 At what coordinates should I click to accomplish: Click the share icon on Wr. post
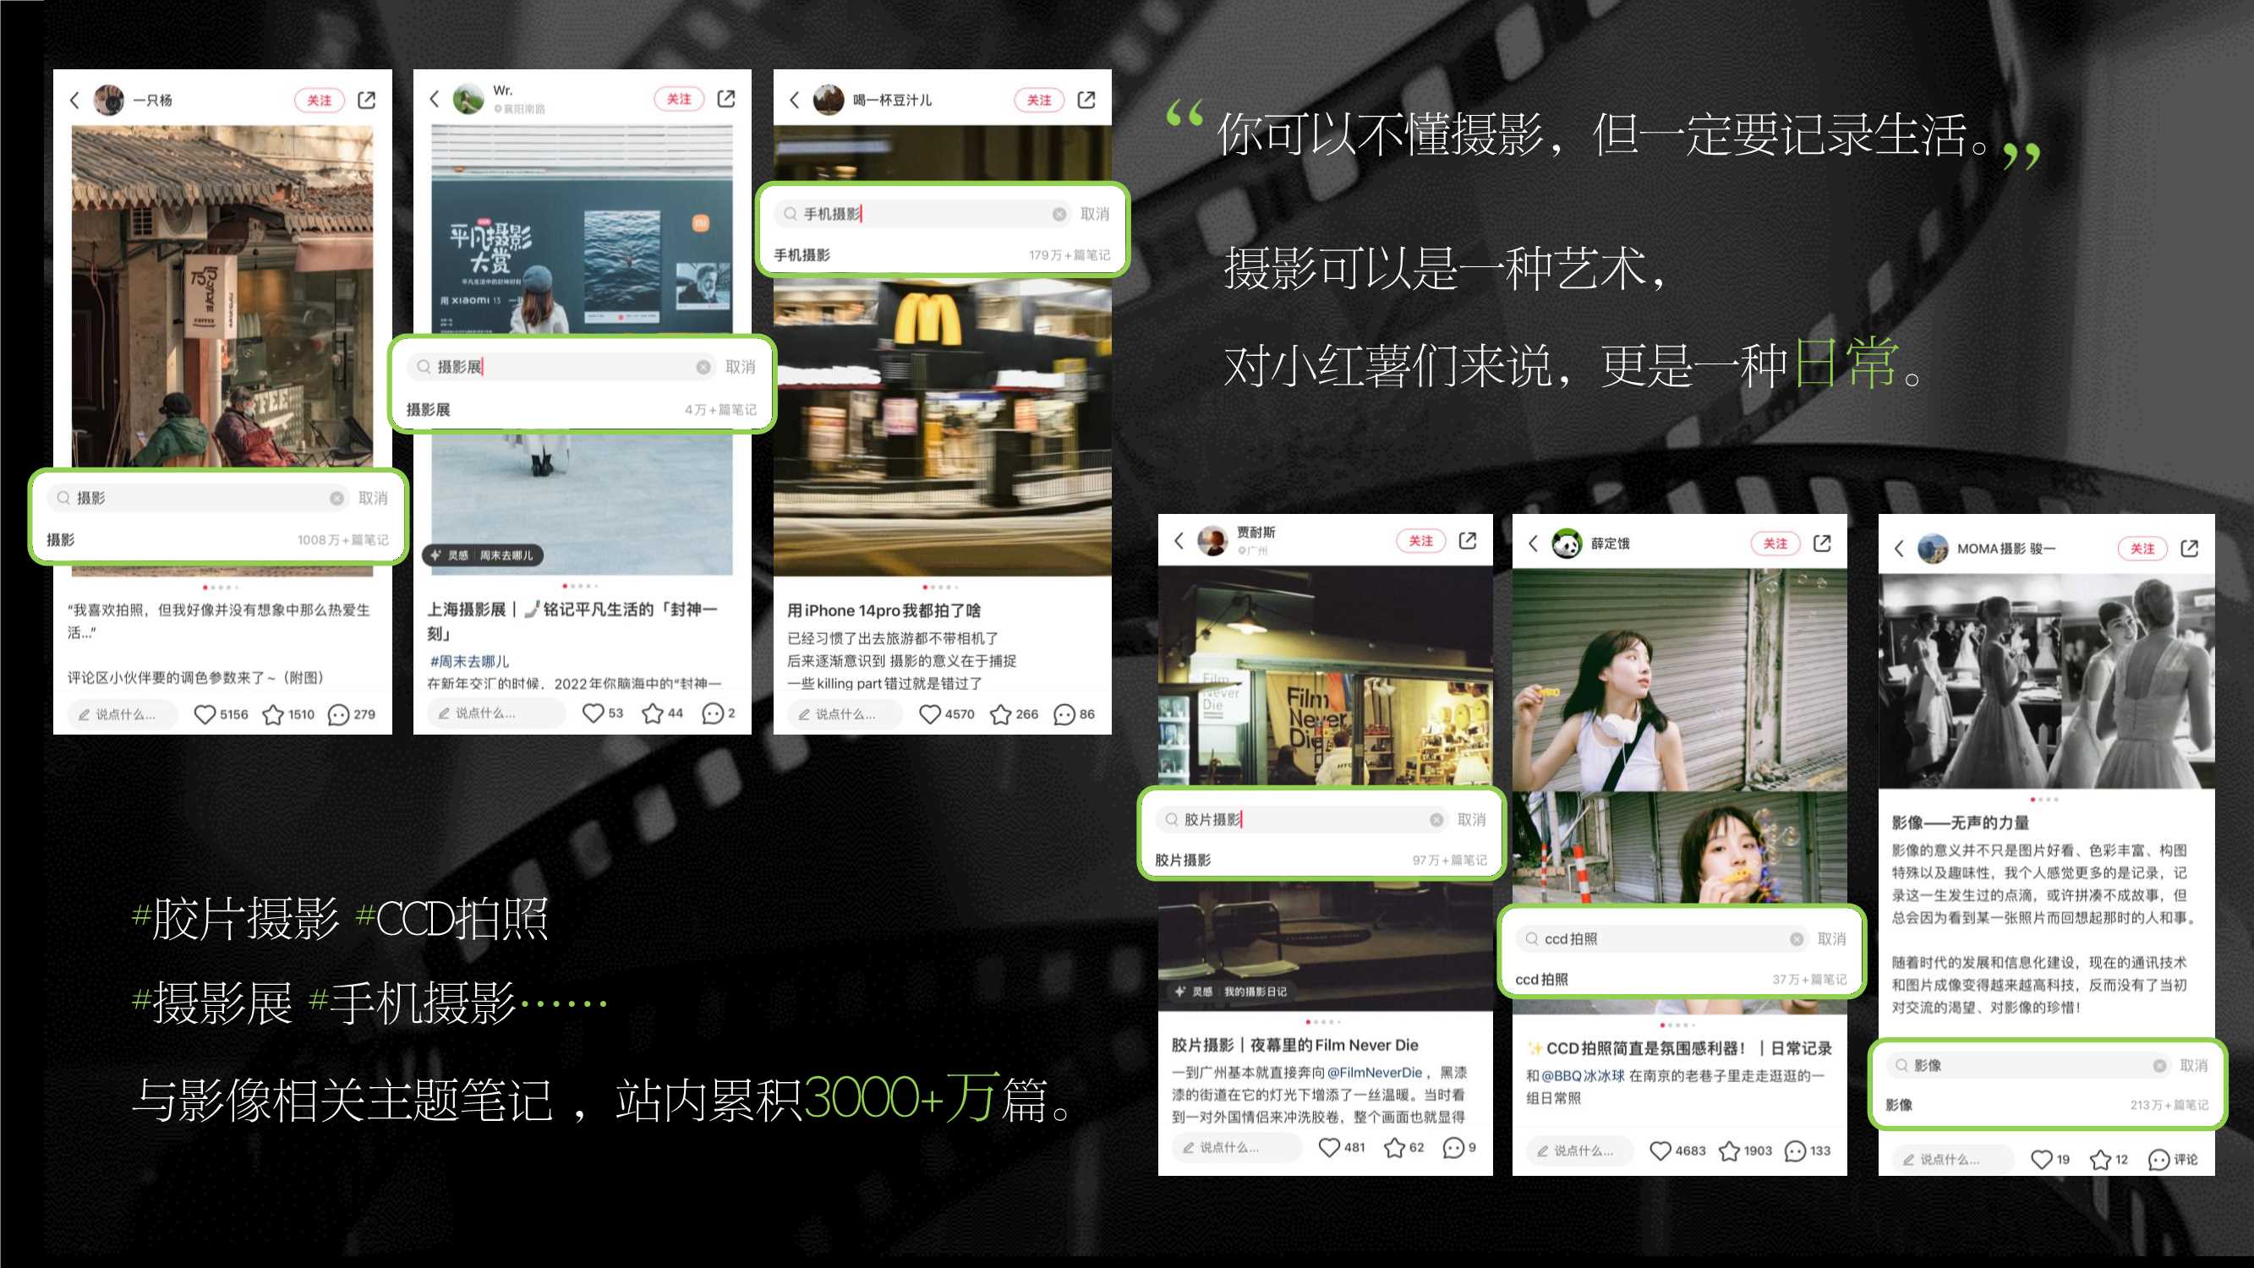(725, 99)
